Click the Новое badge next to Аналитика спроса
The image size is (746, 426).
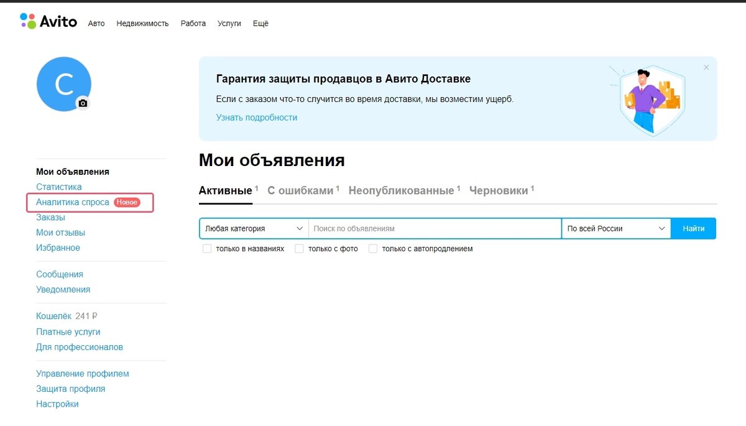[x=127, y=202]
